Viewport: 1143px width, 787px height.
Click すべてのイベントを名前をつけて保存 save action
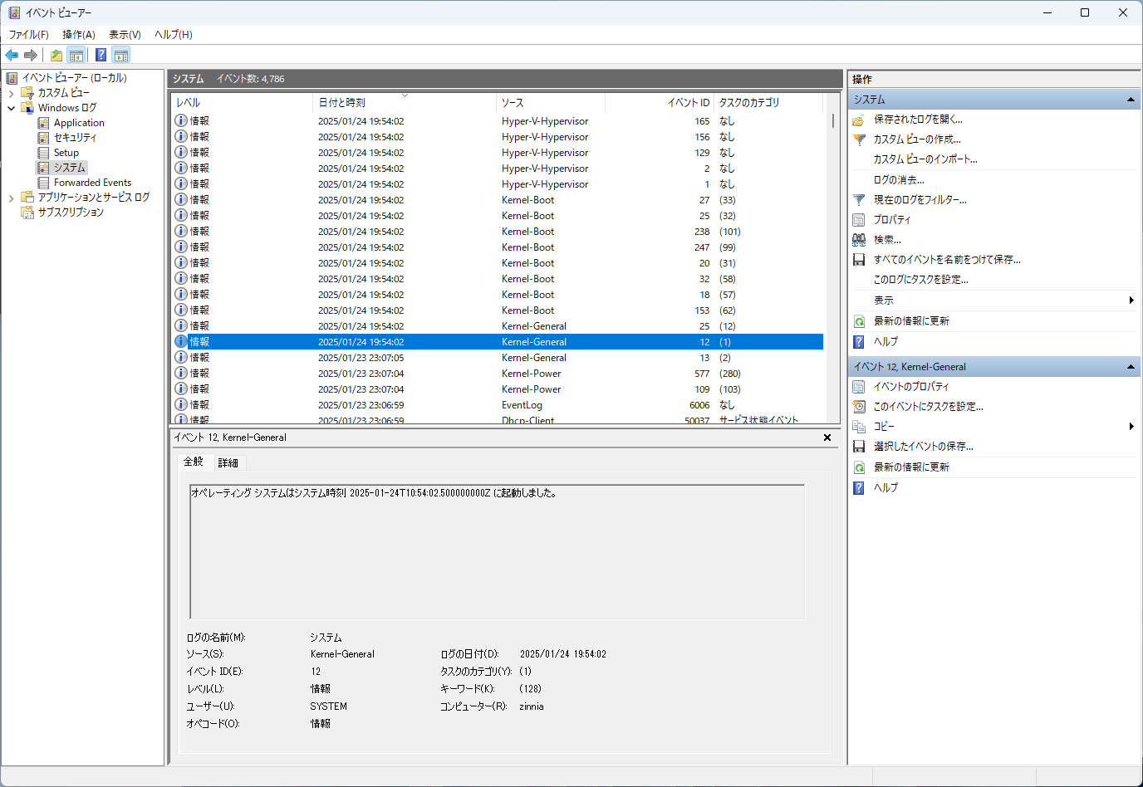point(946,260)
